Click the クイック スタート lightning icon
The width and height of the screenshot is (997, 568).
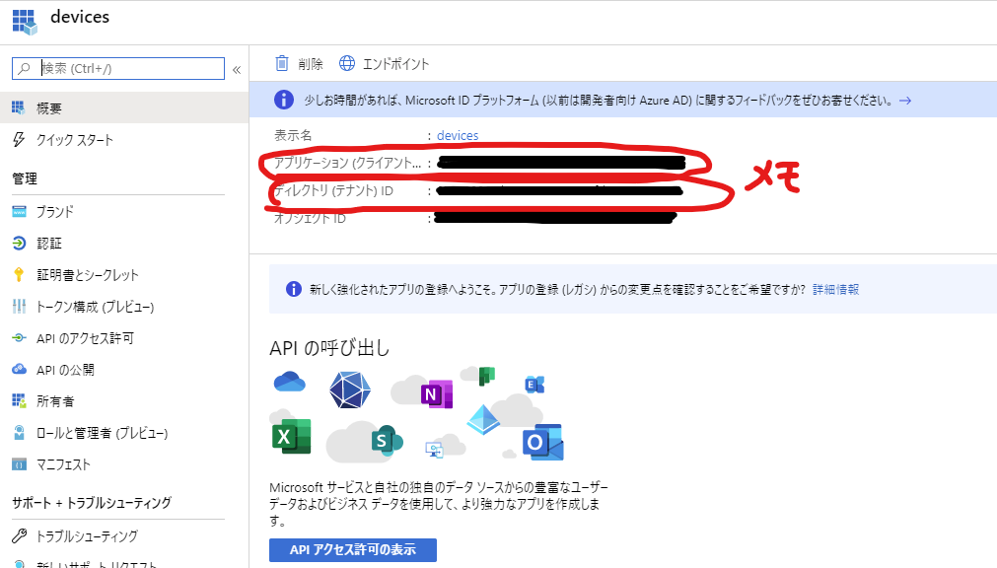point(19,140)
